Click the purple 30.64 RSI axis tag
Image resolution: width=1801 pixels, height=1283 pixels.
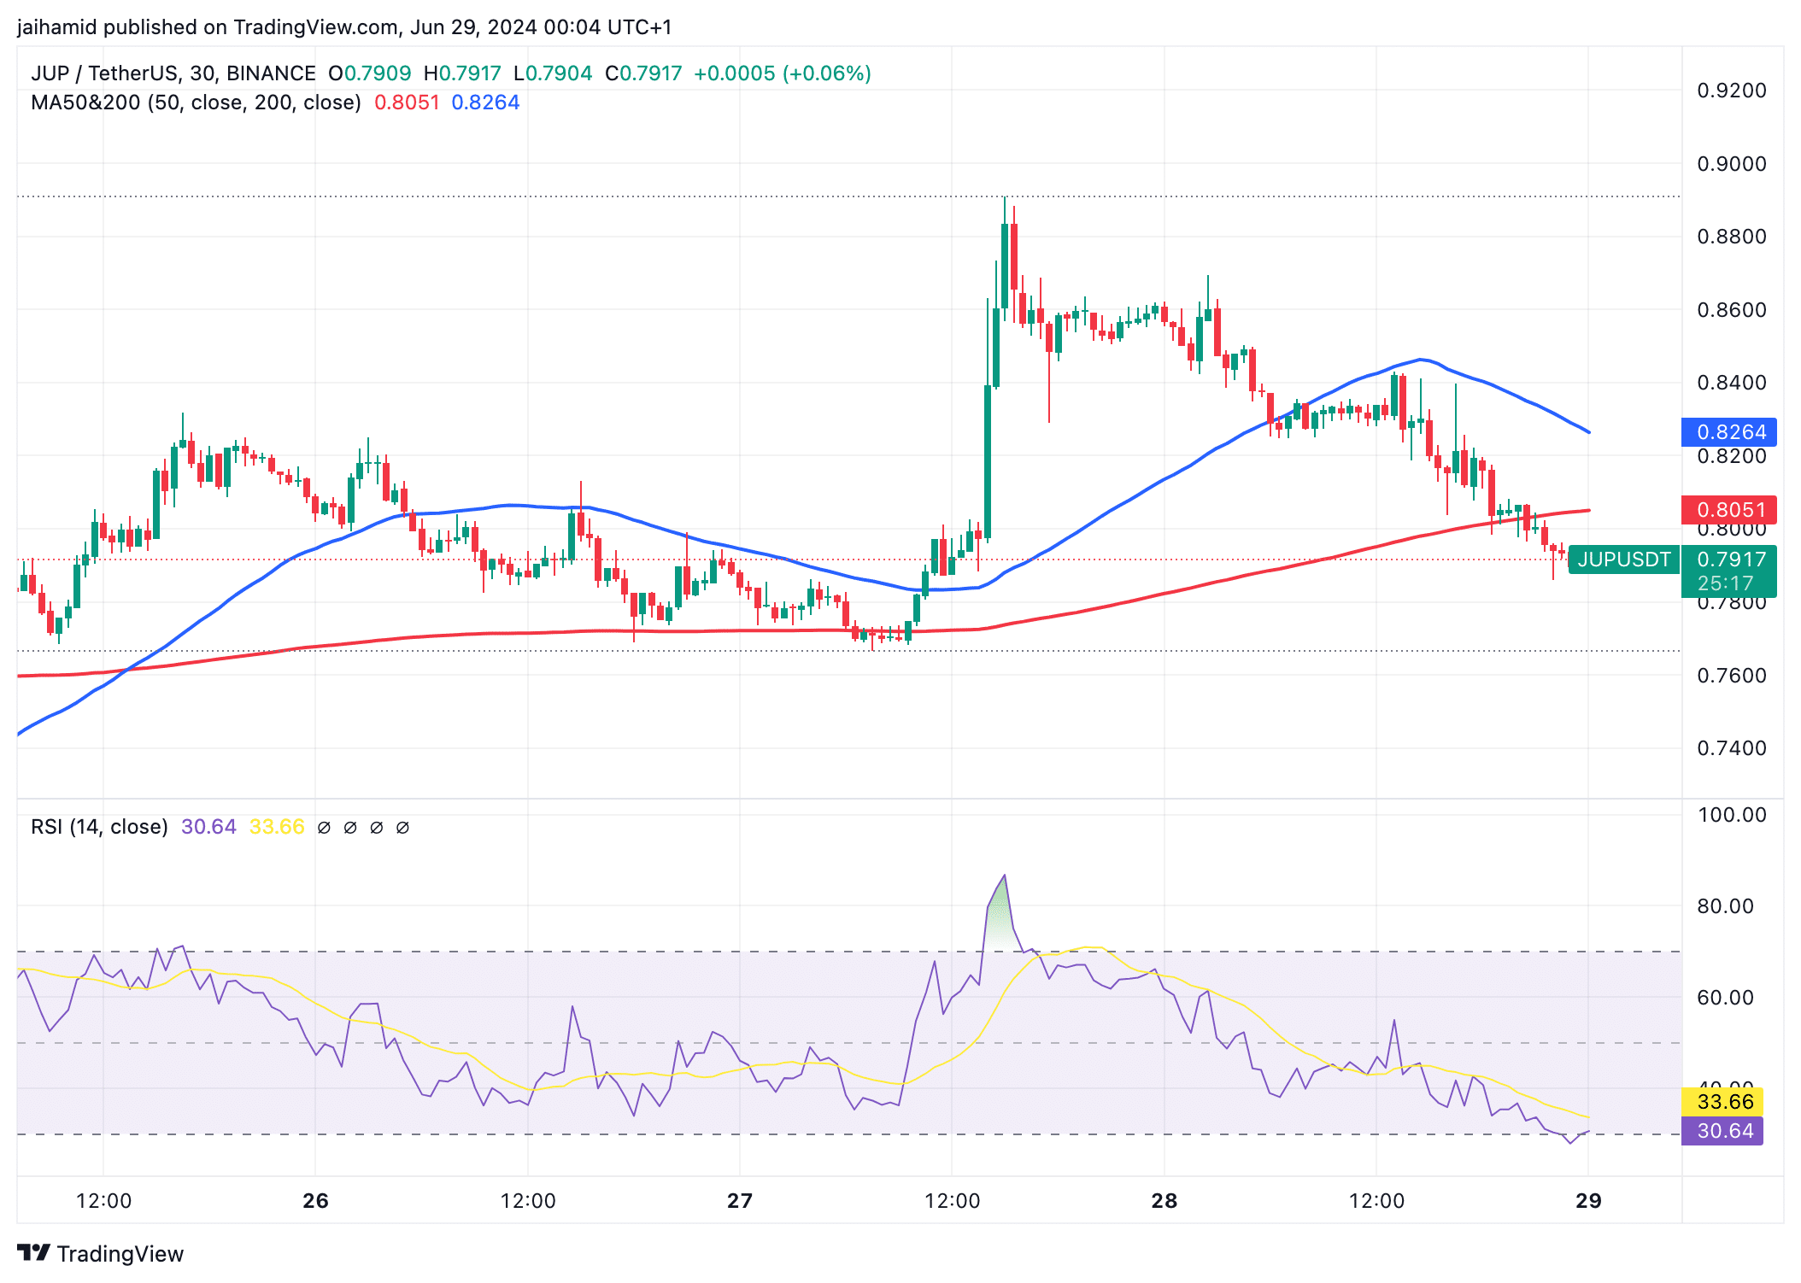(x=1722, y=1131)
